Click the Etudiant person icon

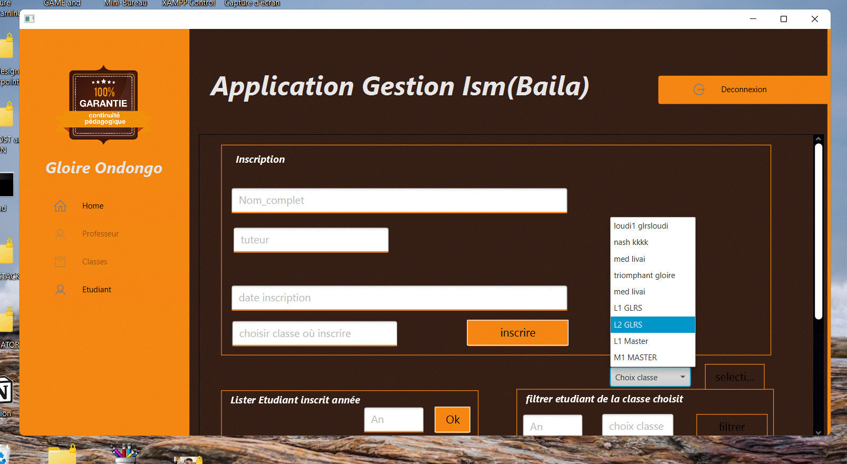pyautogui.click(x=60, y=290)
